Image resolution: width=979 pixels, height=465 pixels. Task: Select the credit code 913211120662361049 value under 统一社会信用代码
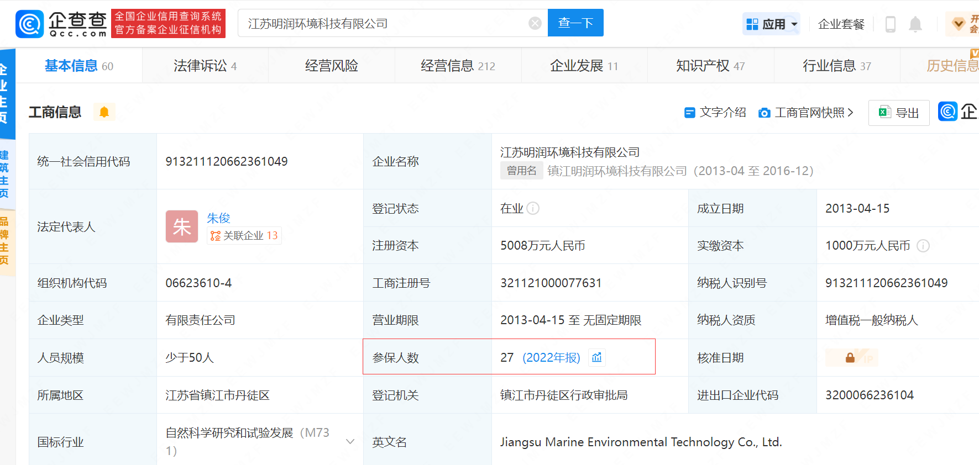tap(227, 161)
